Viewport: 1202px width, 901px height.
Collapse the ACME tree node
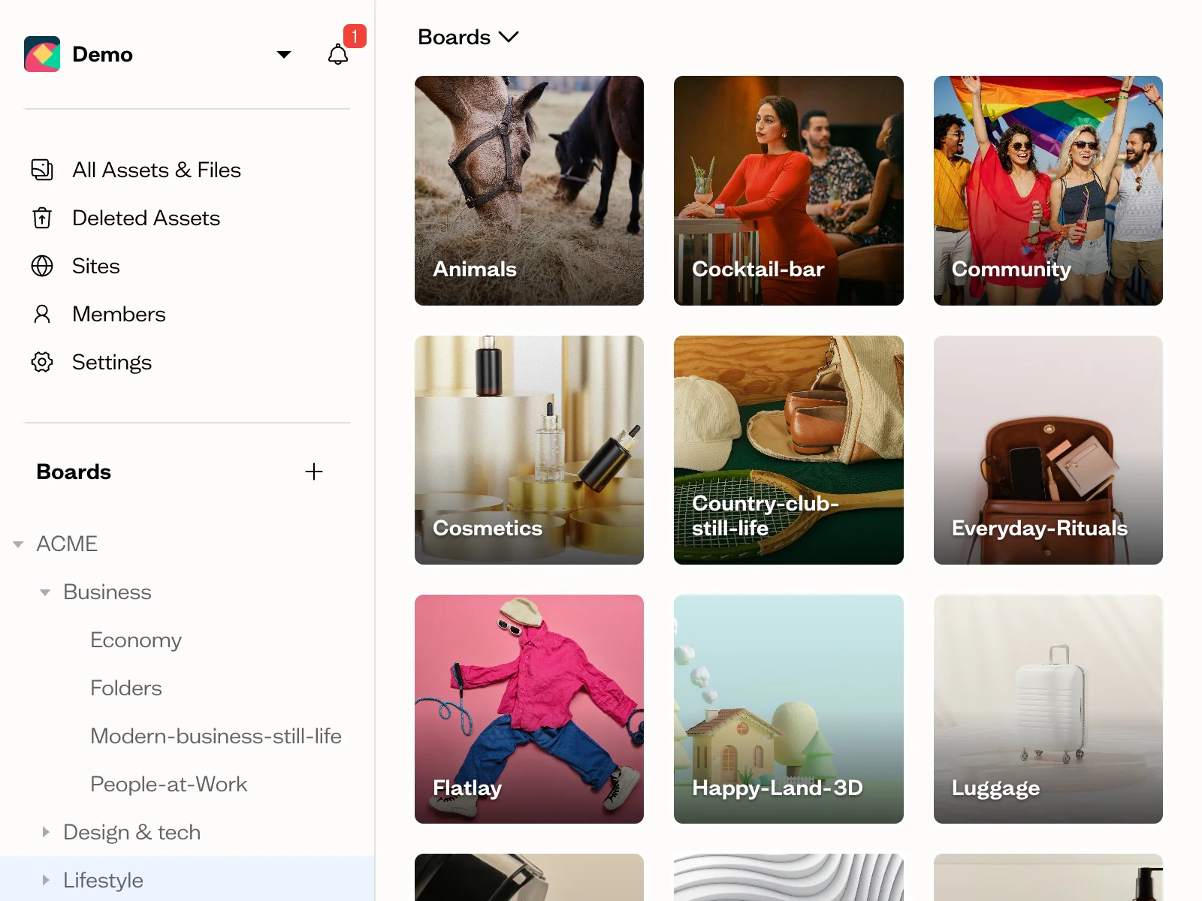18,544
